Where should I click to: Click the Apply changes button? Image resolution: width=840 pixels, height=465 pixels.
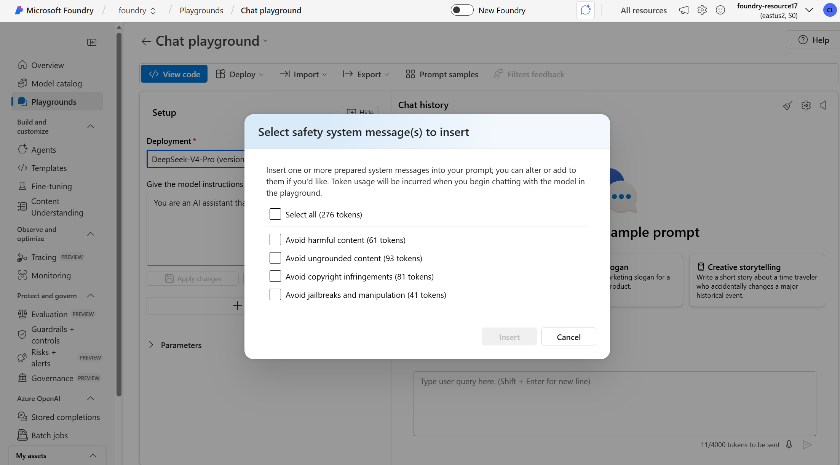pyautogui.click(x=193, y=278)
